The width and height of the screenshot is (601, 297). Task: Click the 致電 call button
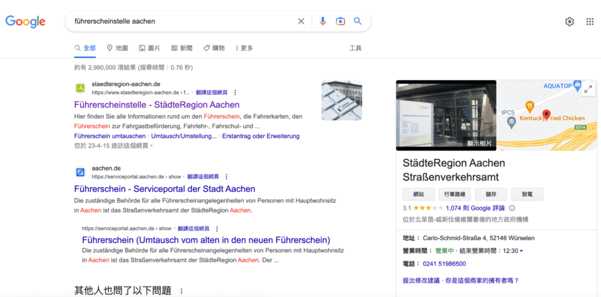point(527,194)
